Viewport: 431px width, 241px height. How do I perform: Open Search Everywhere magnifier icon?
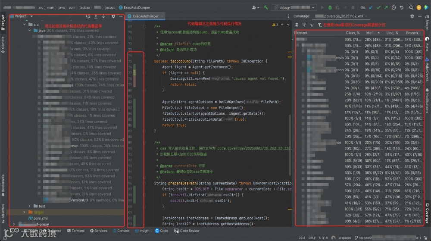click(411, 7)
